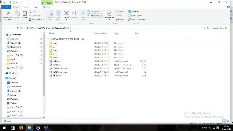Select the pool folder
This screenshot has width=233, height=131.
tap(55, 57)
